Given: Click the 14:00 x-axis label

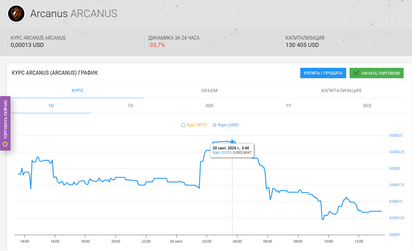Looking at the screenshot, I should pyautogui.click(x=24, y=241).
